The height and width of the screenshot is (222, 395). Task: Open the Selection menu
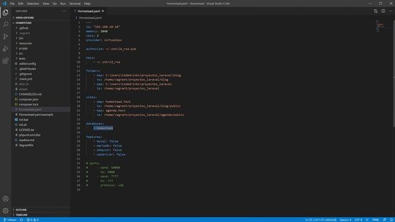coord(33,4)
